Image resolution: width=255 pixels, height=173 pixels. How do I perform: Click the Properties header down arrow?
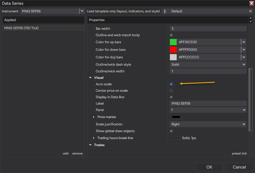251,21
